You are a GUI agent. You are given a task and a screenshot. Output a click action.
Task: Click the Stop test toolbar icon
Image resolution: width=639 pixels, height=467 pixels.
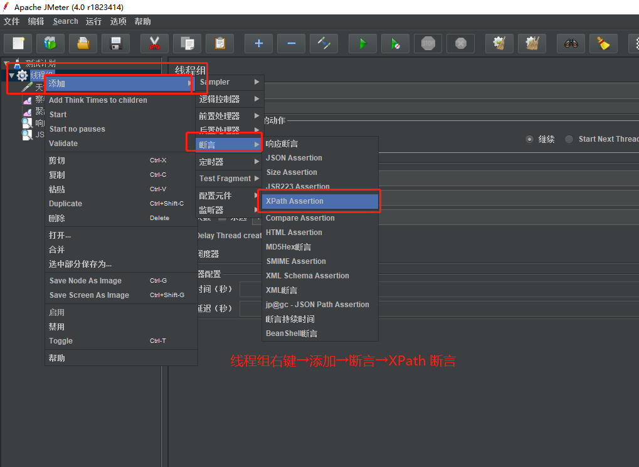click(428, 43)
